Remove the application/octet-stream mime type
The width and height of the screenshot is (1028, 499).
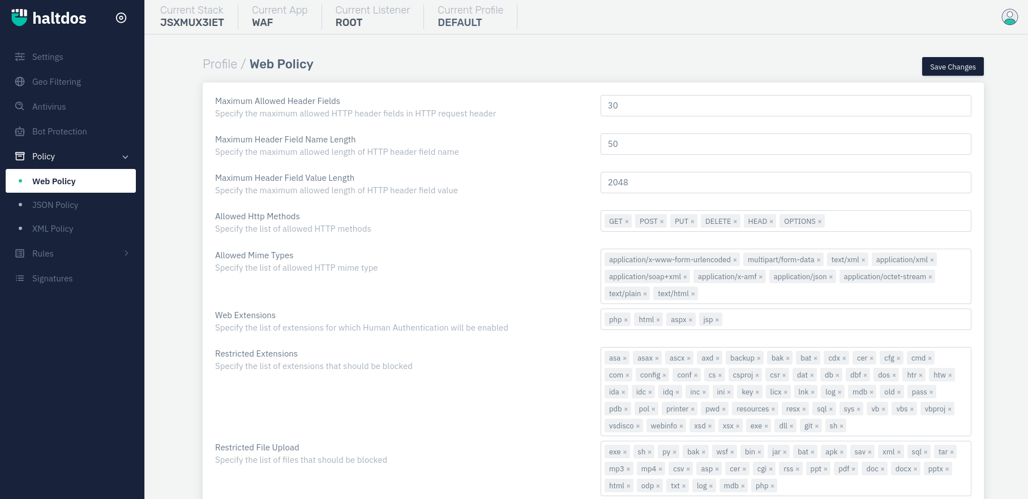tap(930, 277)
